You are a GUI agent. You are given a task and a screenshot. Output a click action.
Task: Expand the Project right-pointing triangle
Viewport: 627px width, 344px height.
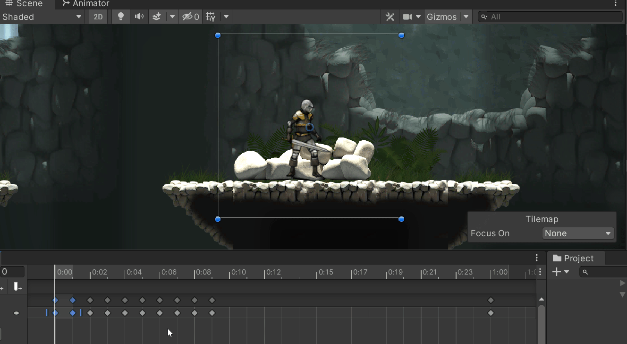(623, 283)
